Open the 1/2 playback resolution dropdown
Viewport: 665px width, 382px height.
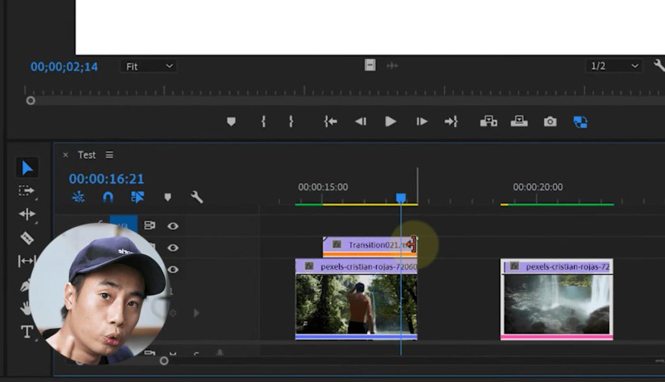point(613,66)
